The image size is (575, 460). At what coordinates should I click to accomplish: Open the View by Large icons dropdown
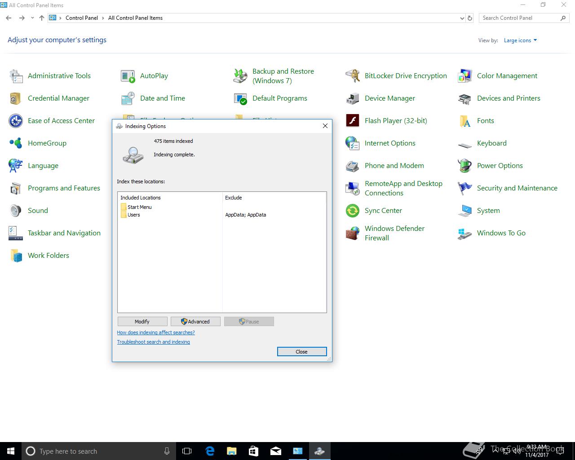coord(520,40)
